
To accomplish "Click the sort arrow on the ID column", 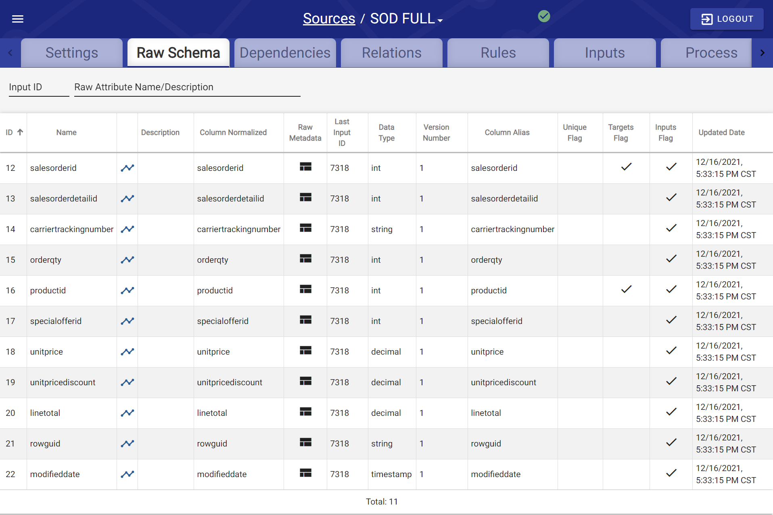I will click(x=20, y=132).
